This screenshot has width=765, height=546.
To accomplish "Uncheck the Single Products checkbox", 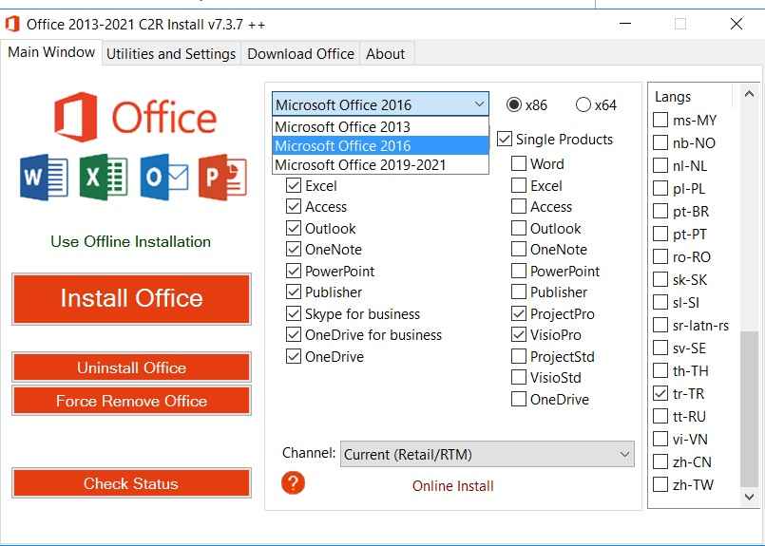I will pos(505,140).
